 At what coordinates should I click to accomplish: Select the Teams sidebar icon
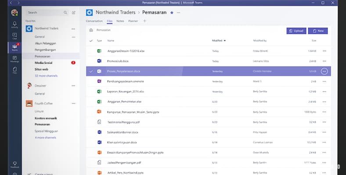[14, 47]
